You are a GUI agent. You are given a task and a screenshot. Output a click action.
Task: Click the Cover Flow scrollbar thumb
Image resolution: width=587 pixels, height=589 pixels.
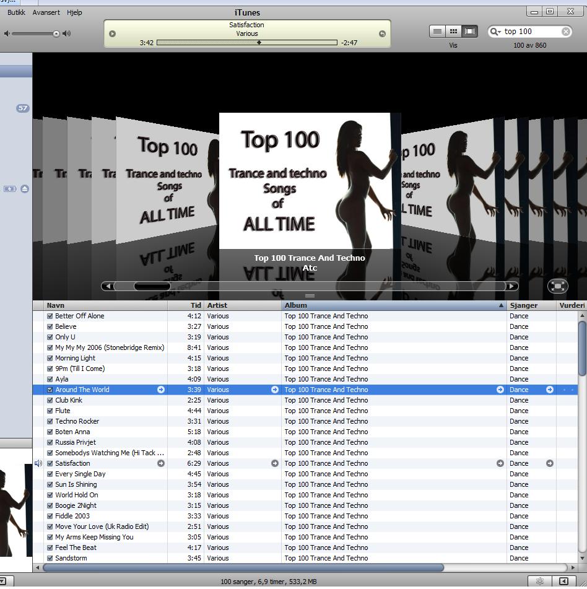click(152, 286)
